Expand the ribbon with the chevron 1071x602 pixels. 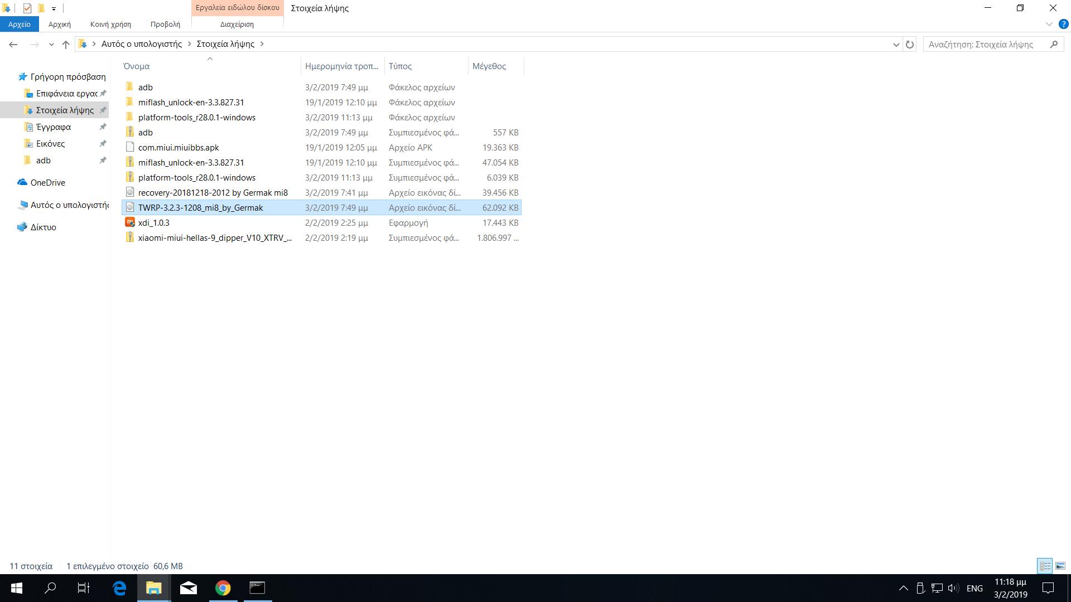coord(1049,25)
